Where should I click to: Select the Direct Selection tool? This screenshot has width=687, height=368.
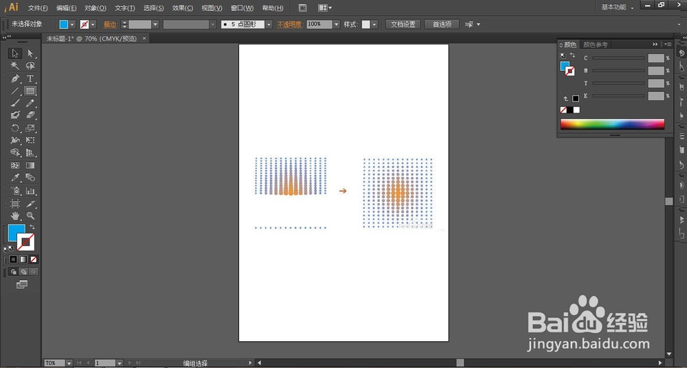[30, 53]
